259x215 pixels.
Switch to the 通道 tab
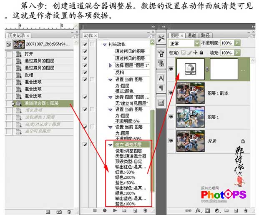click(x=191, y=35)
